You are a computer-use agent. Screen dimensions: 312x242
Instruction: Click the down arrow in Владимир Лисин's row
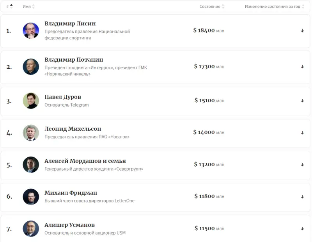pyautogui.click(x=302, y=30)
